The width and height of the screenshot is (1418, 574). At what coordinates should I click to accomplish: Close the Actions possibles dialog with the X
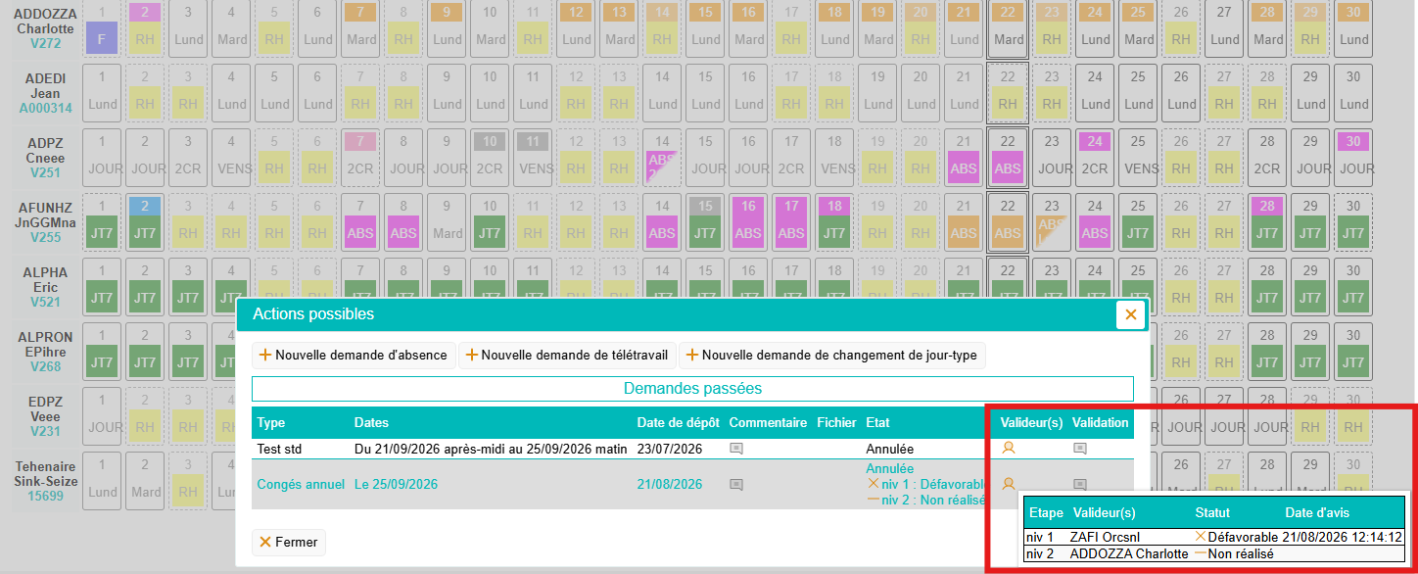(1130, 314)
